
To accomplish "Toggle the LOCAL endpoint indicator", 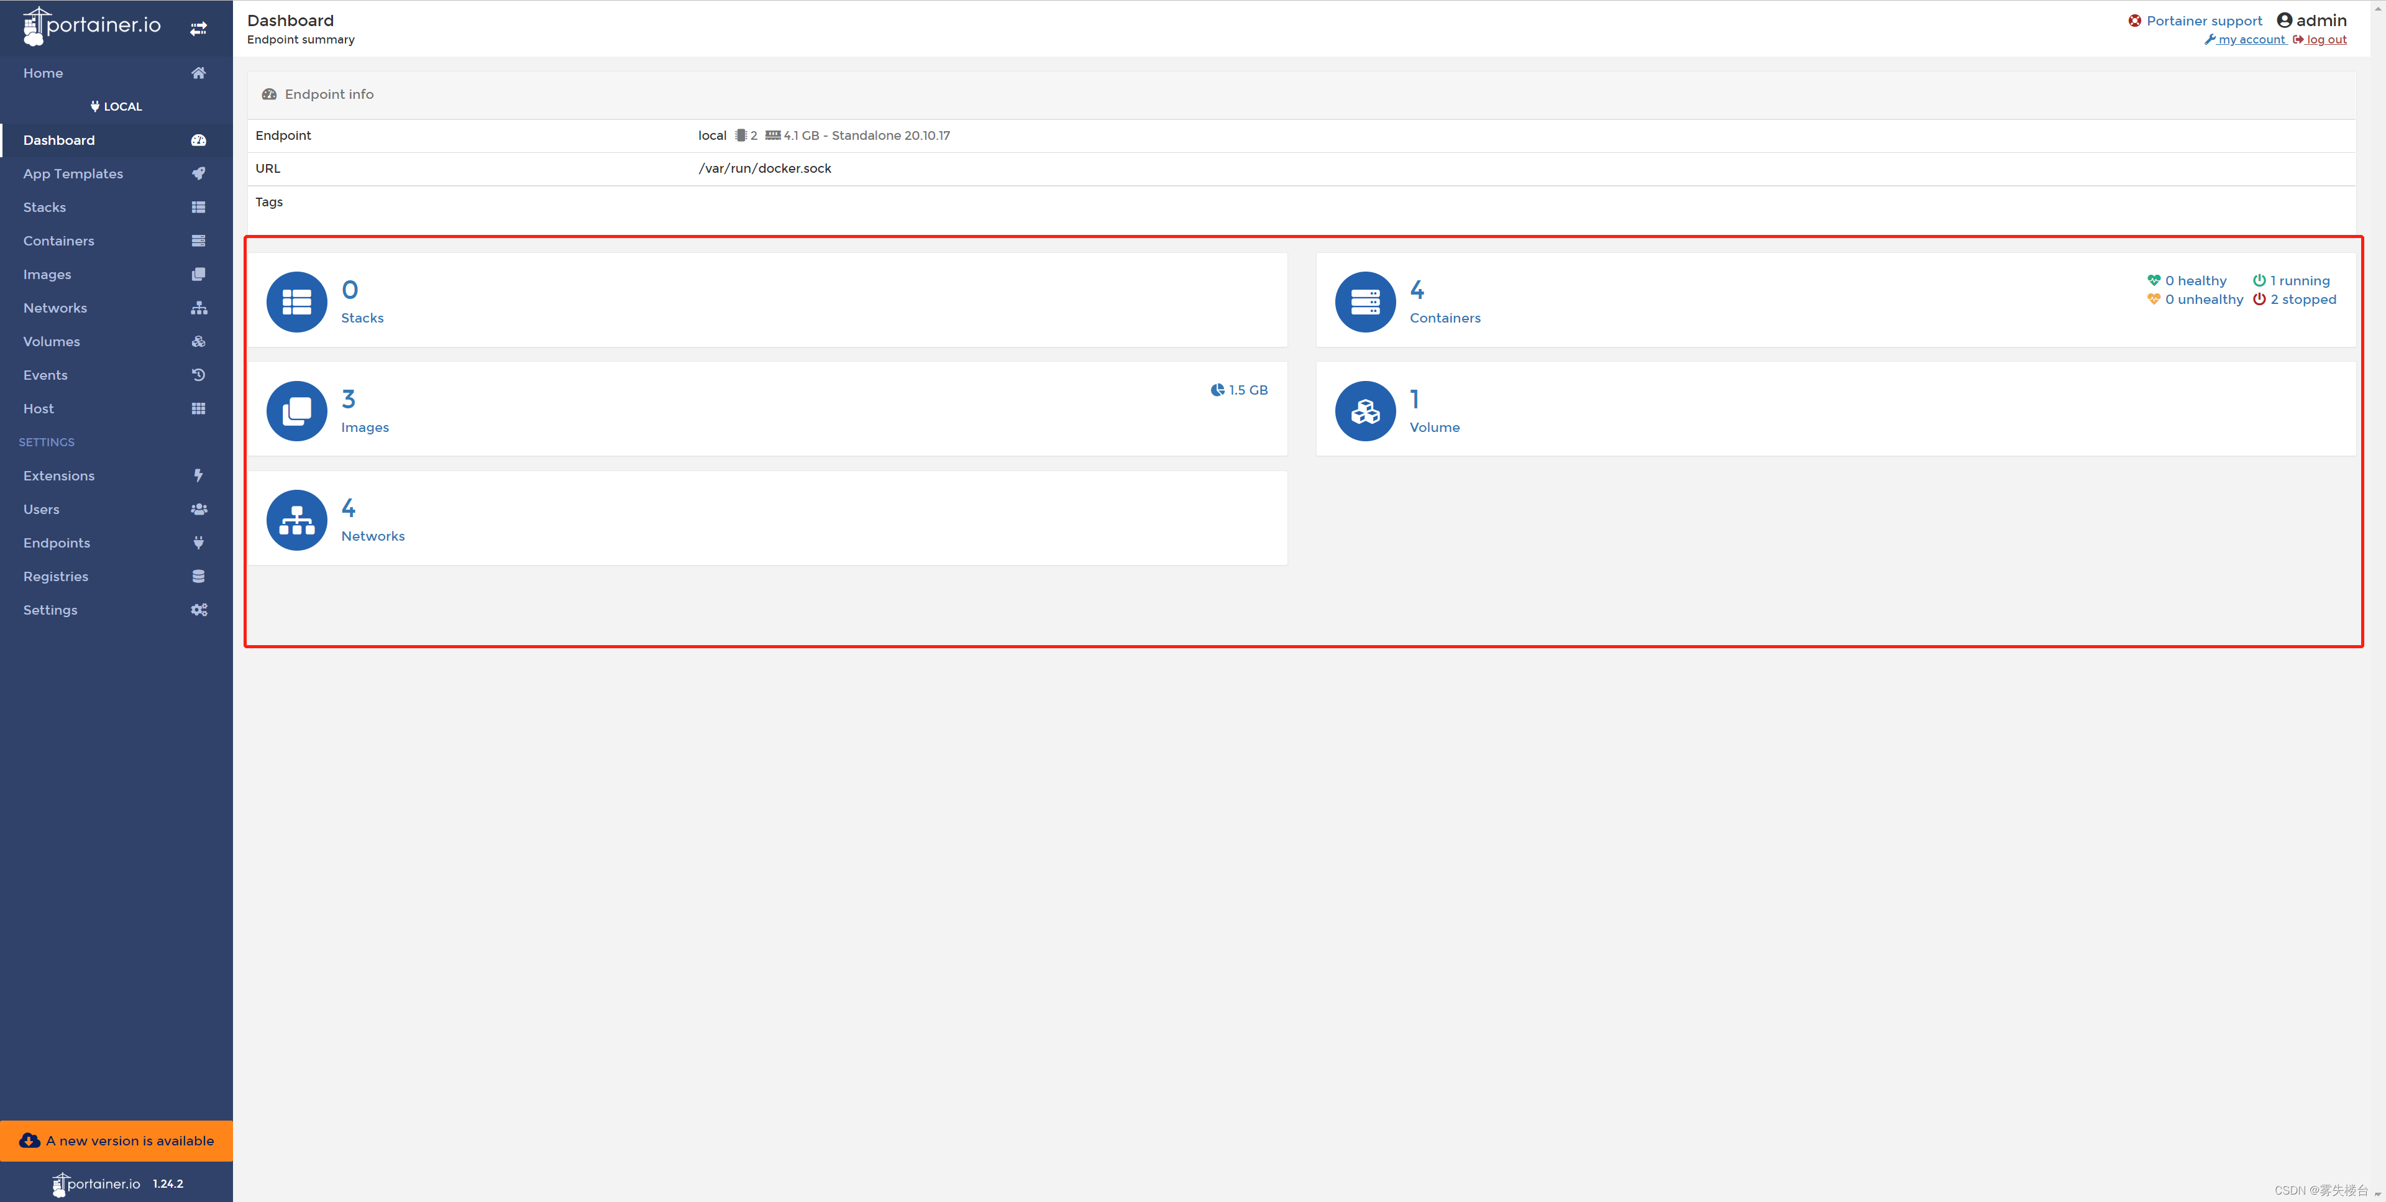I will tap(115, 106).
